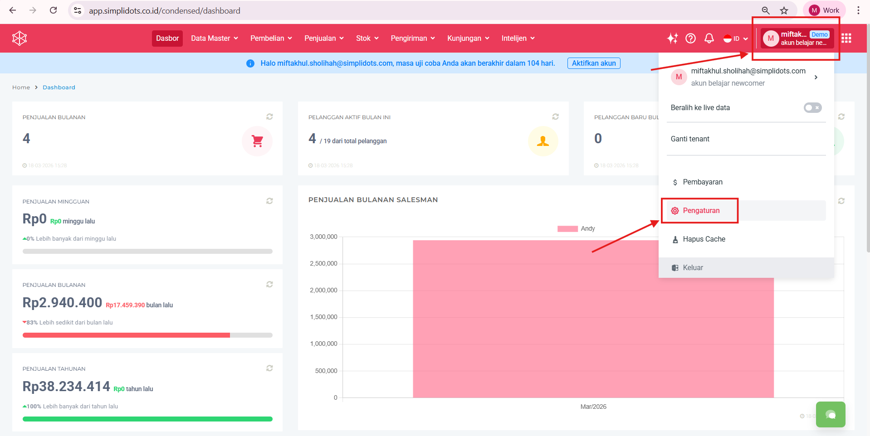This screenshot has width=870, height=436.
Task: Toggle the Andy legend series in chart
Action: [576, 229]
